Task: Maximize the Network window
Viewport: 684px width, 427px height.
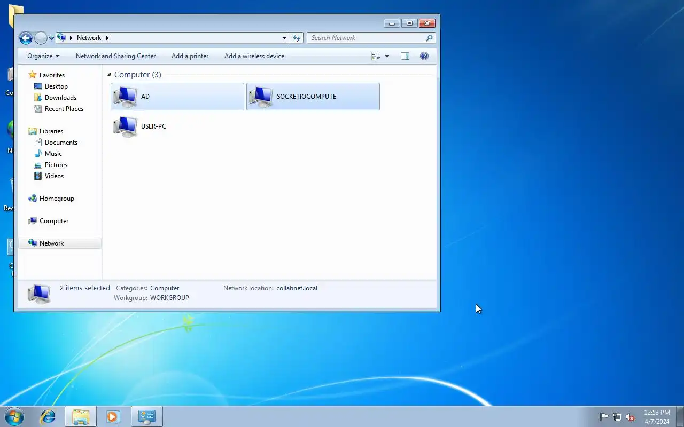Action: 409,23
